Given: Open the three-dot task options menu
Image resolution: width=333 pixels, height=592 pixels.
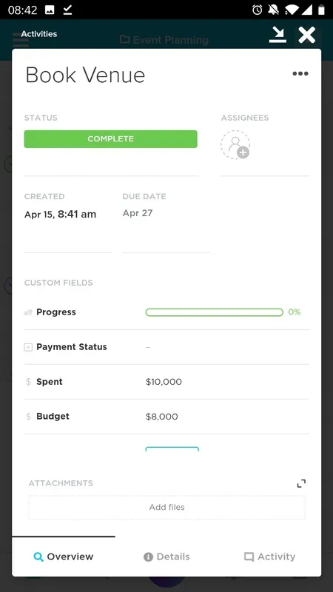Looking at the screenshot, I should 300,74.
